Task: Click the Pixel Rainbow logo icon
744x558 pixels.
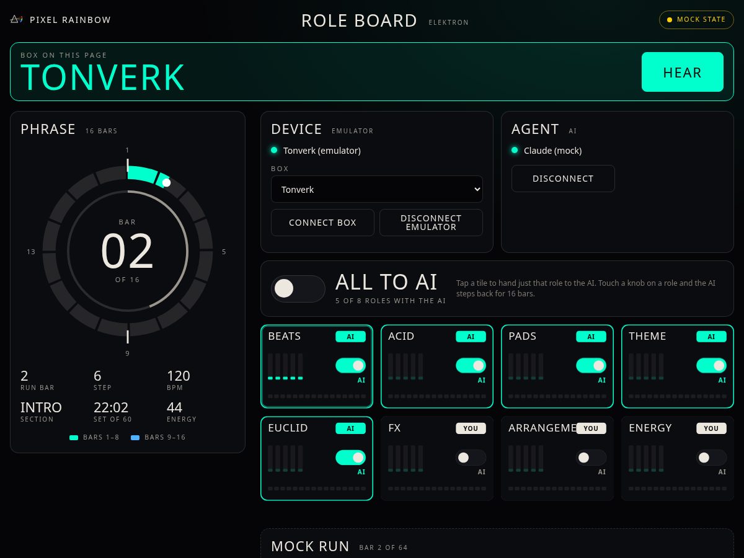Action: pos(16,19)
